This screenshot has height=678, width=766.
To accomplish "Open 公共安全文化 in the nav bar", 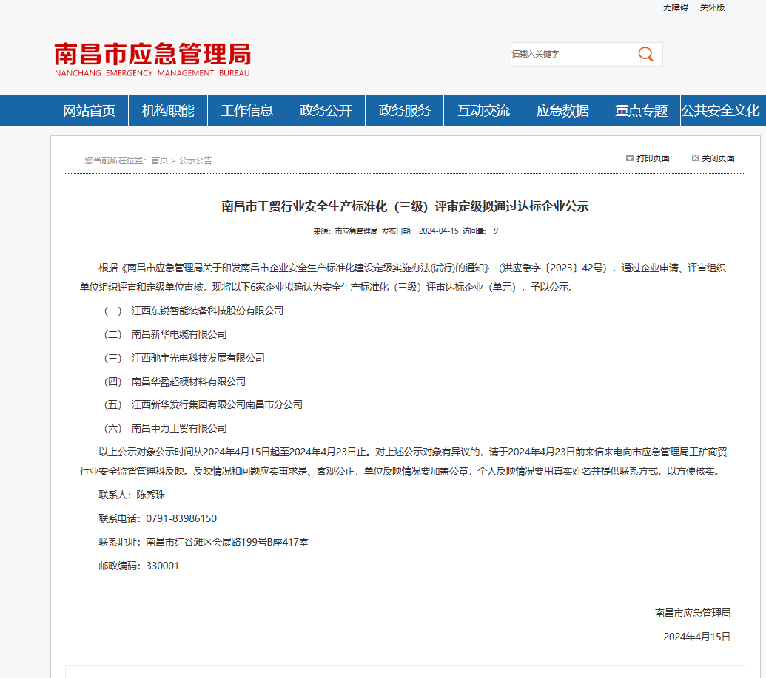I will [x=721, y=111].
